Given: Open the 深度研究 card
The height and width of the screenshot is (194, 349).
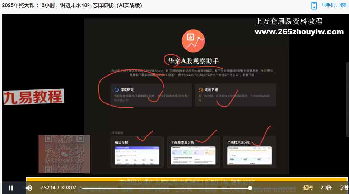Looking at the screenshot, I should click(x=151, y=95).
